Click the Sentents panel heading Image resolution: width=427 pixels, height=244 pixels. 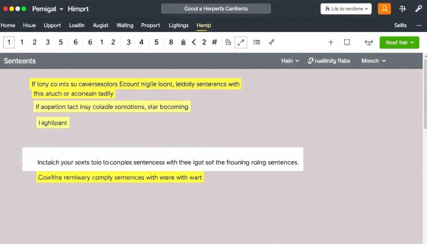(20, 61)
